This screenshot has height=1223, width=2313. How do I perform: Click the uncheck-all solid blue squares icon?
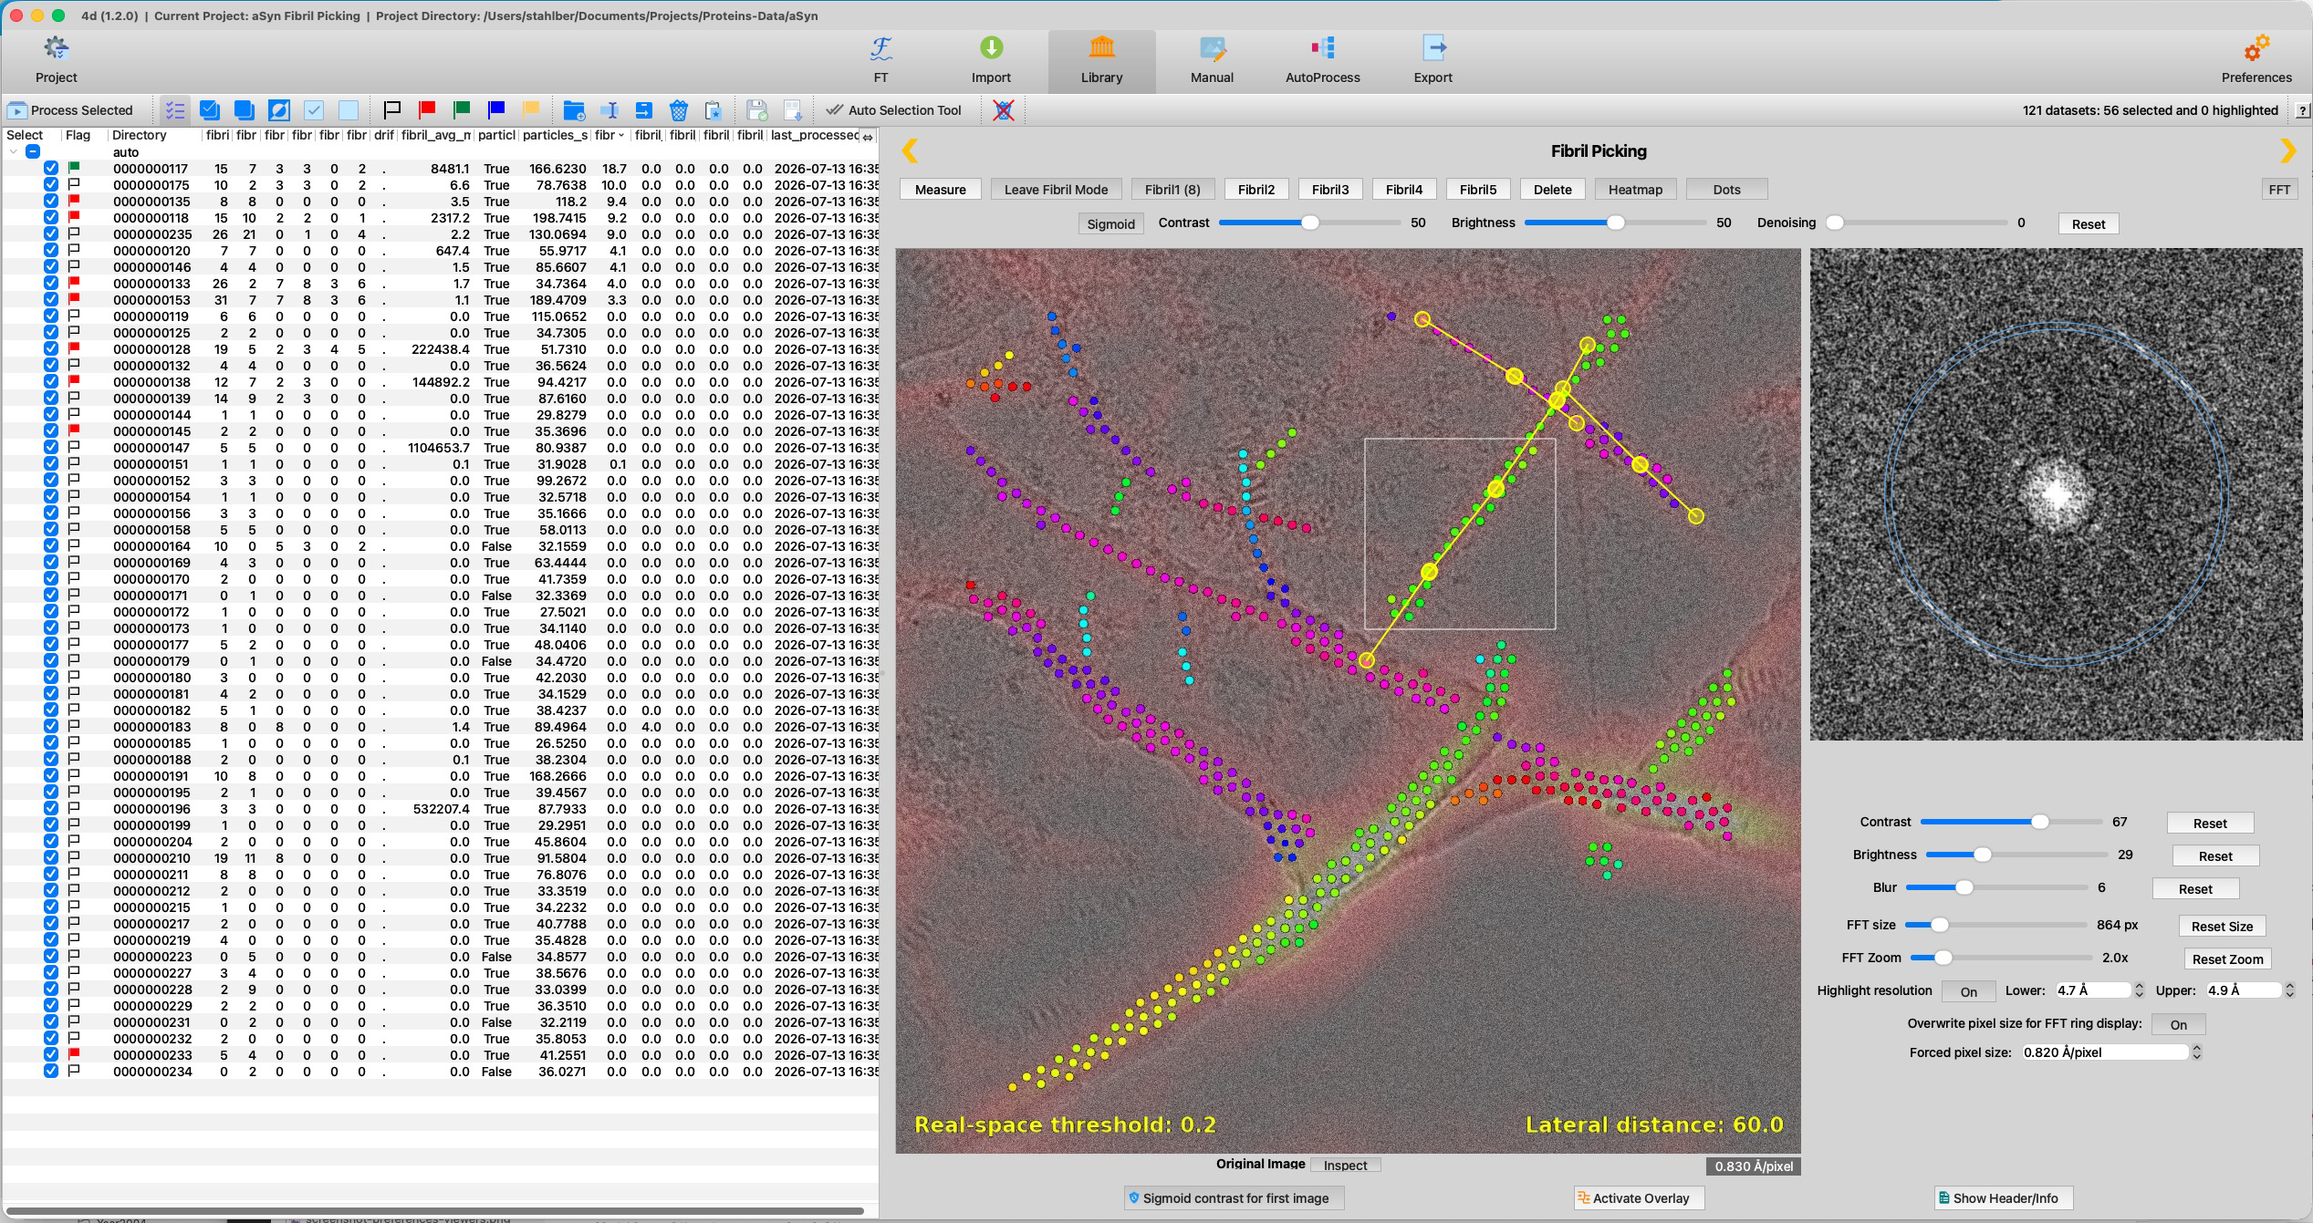(245, 110)
